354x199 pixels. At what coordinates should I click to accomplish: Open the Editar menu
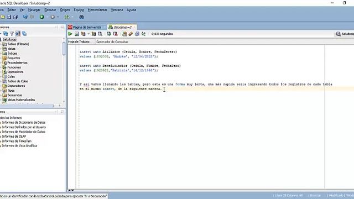(12, 10)
